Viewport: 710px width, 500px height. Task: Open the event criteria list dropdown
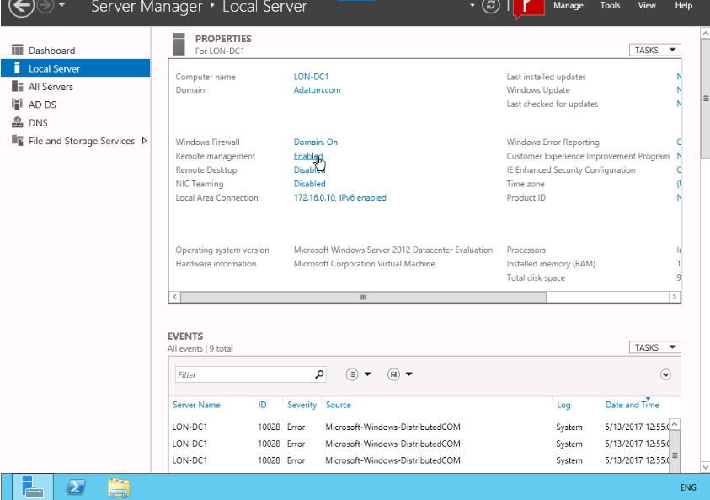pyautogui.click(x=357, y=374)
